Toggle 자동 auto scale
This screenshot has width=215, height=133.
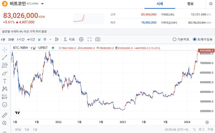(x=210, y=129)
